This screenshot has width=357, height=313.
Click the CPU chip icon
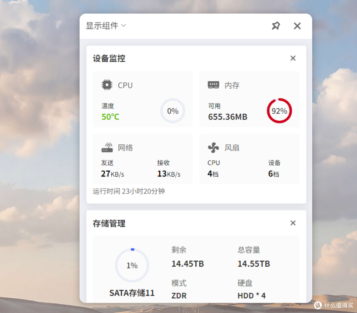107,85
